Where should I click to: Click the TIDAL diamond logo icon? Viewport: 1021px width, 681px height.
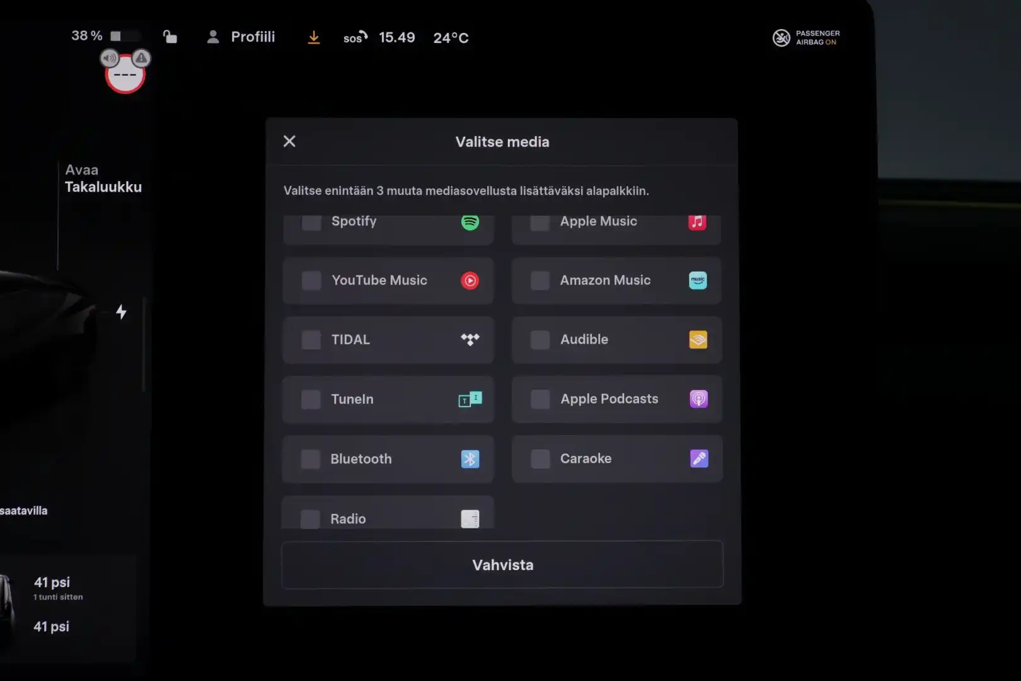click(x=470, y=340)
